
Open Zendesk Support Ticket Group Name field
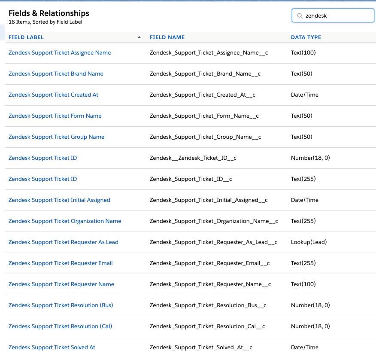point(56,137)
